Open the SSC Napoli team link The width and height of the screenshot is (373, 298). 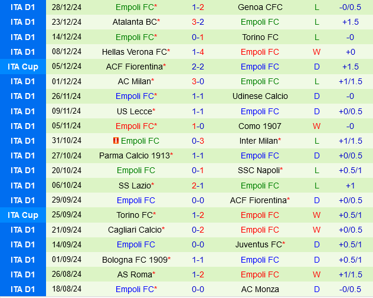[259, 170]
